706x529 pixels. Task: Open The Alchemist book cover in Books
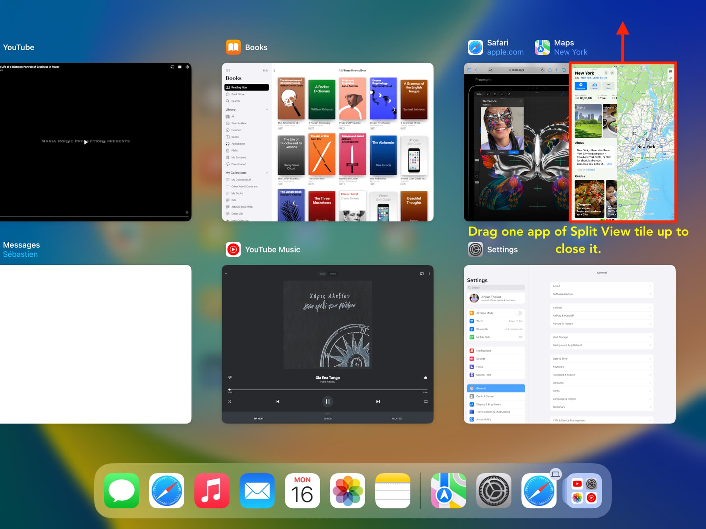(x=383, y=155)
